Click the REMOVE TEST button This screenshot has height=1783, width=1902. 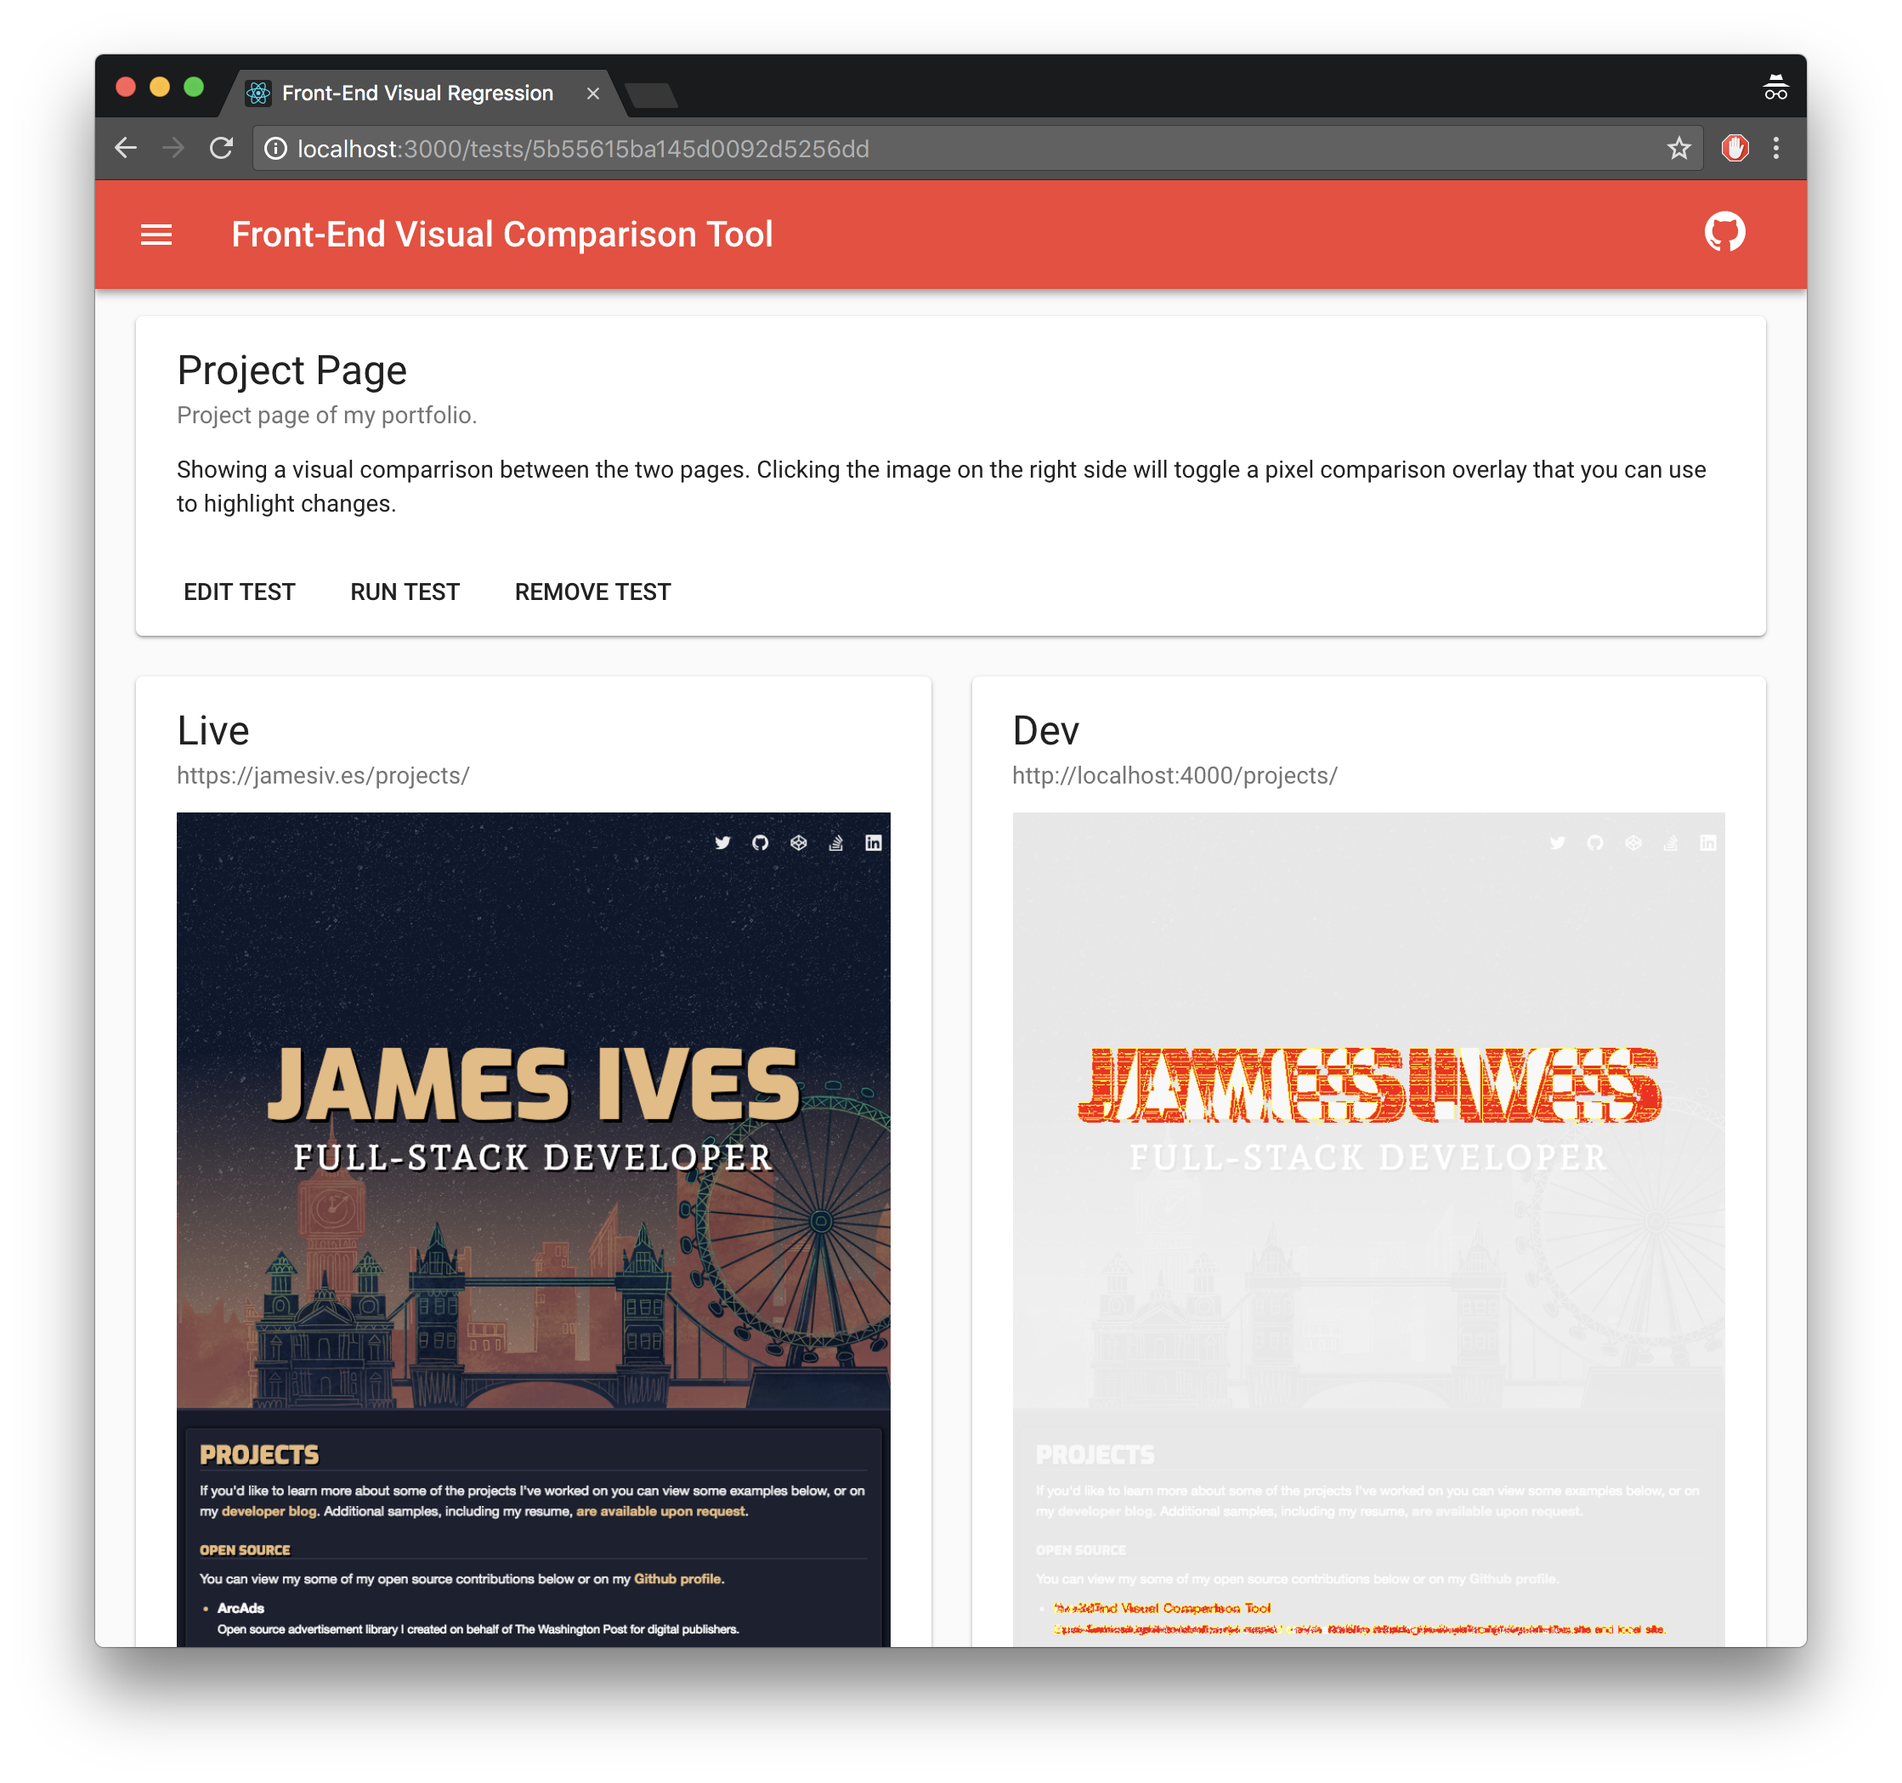click(x=592, y=592)
